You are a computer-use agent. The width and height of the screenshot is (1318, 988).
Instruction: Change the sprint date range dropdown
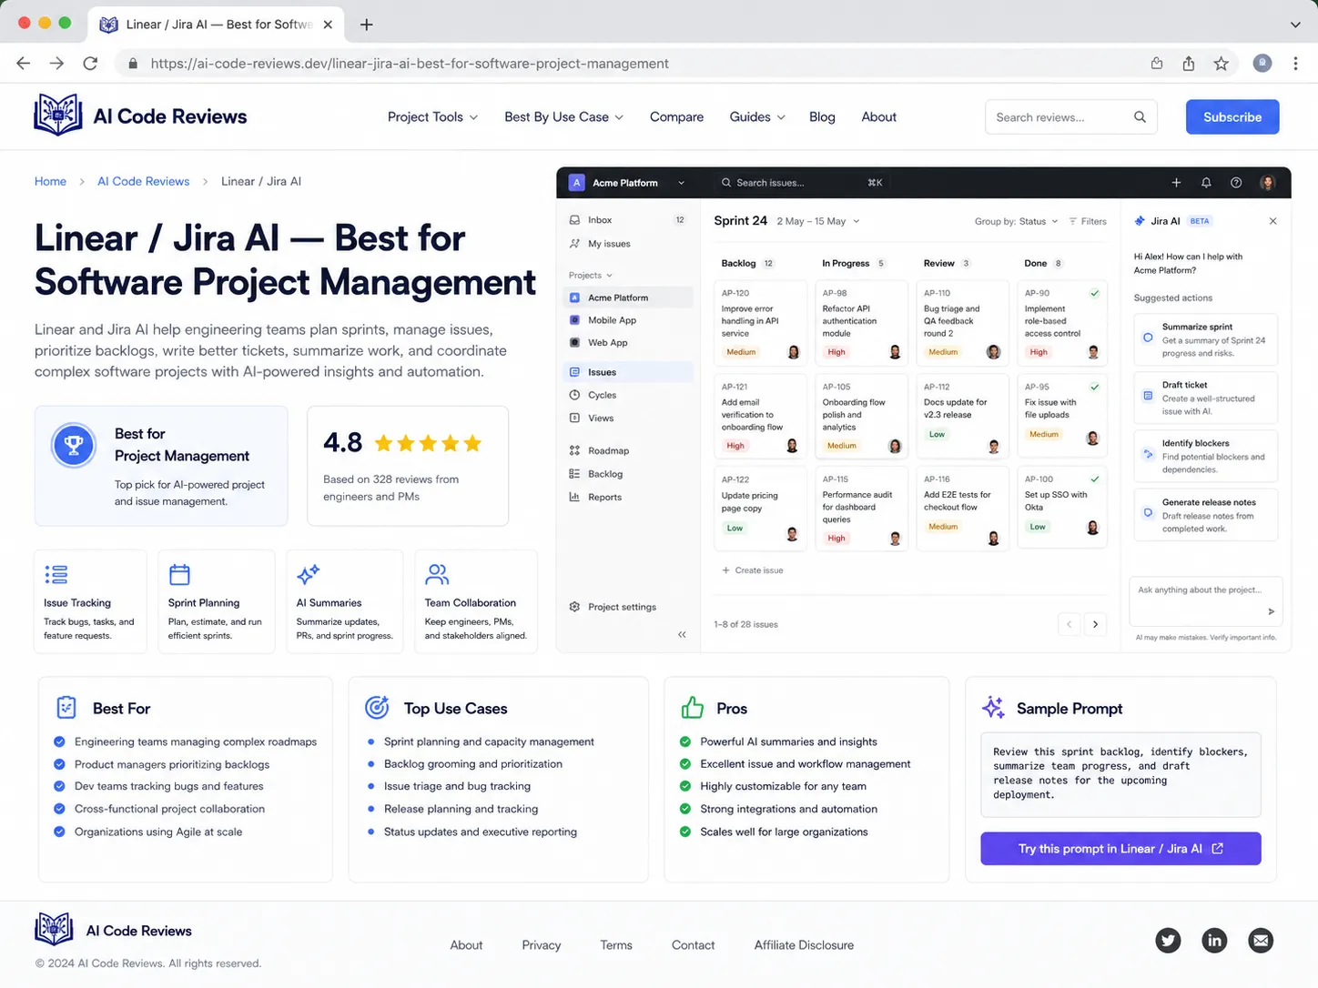[817, 221]
